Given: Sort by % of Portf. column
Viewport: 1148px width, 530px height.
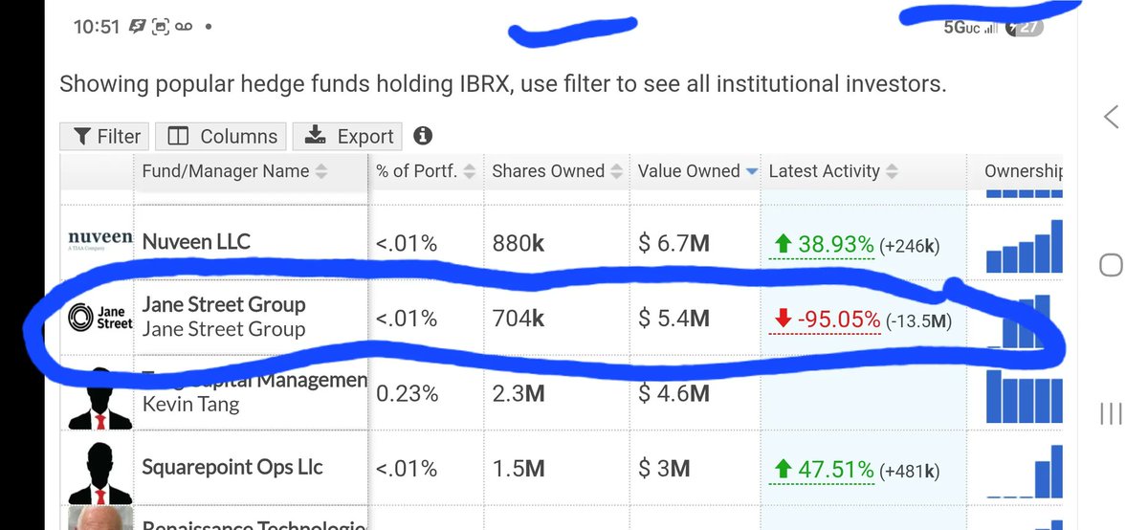Looking at the screenshot, I should point(426,171).
